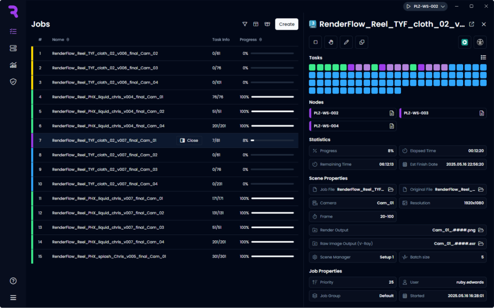Image resolution: width=494 pixels, height=308 pixels.
Task: Select job RenderFlow_Reel_PHX_splash_Chris_v005_final_Cam_01
Action: (109, 256)
